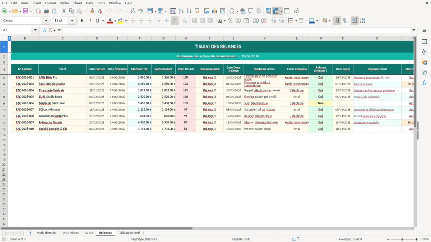Open the File menu

[4, 3]
